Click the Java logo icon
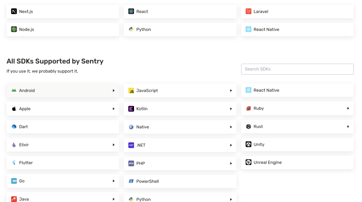The image size is (362, 202). point(14,199)
